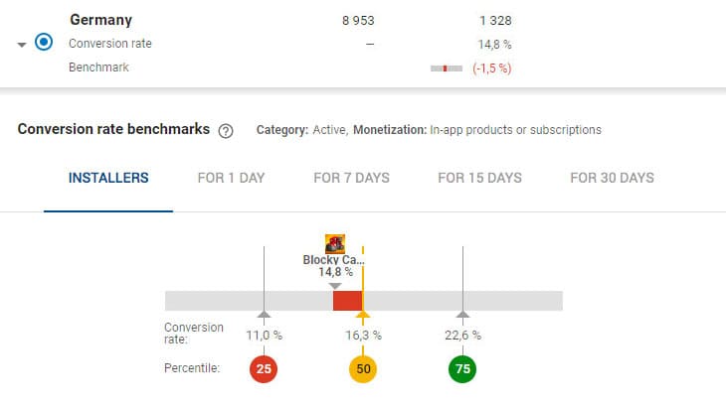Click the conversion rate benchmarks help icon

[x=226, y=130]
